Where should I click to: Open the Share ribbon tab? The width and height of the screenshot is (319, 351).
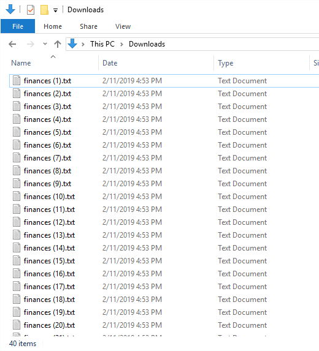pos(88,26)
